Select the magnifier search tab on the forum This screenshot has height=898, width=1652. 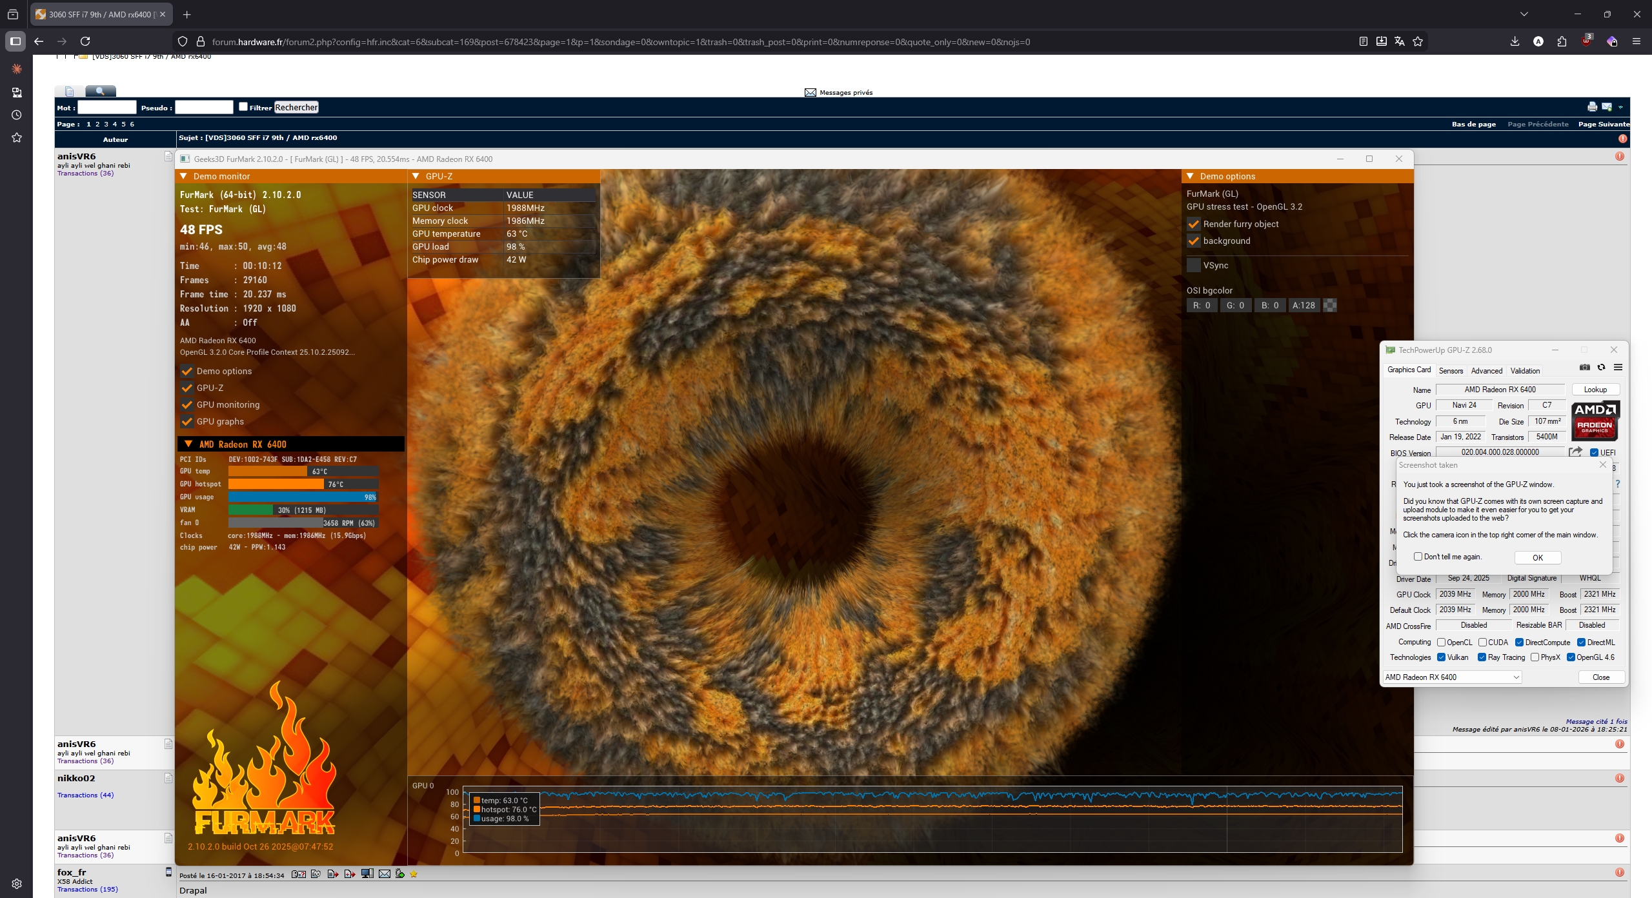click(x=100, y=91)
